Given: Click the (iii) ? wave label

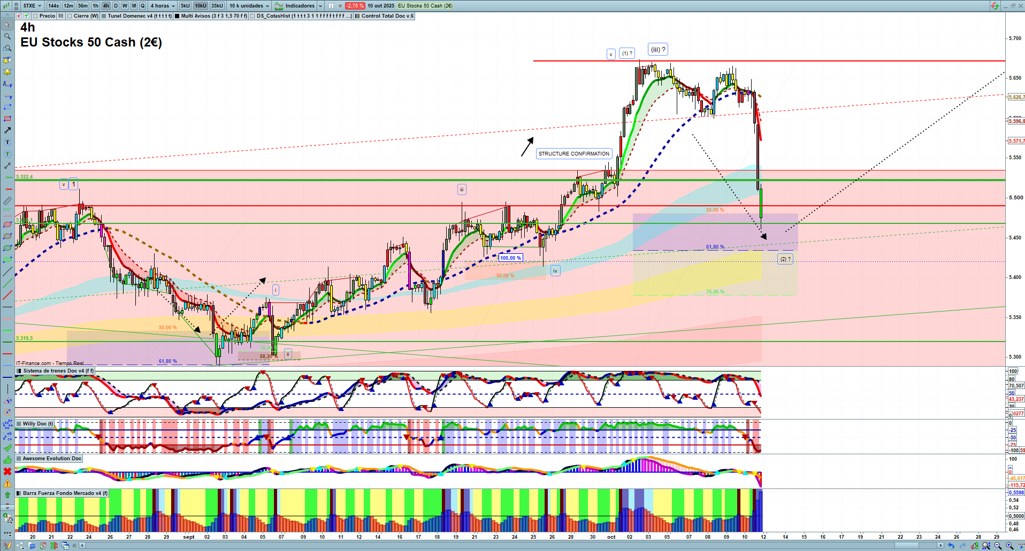Looking at the screenshot, I should pyautogui.click(x=658, y=50).
